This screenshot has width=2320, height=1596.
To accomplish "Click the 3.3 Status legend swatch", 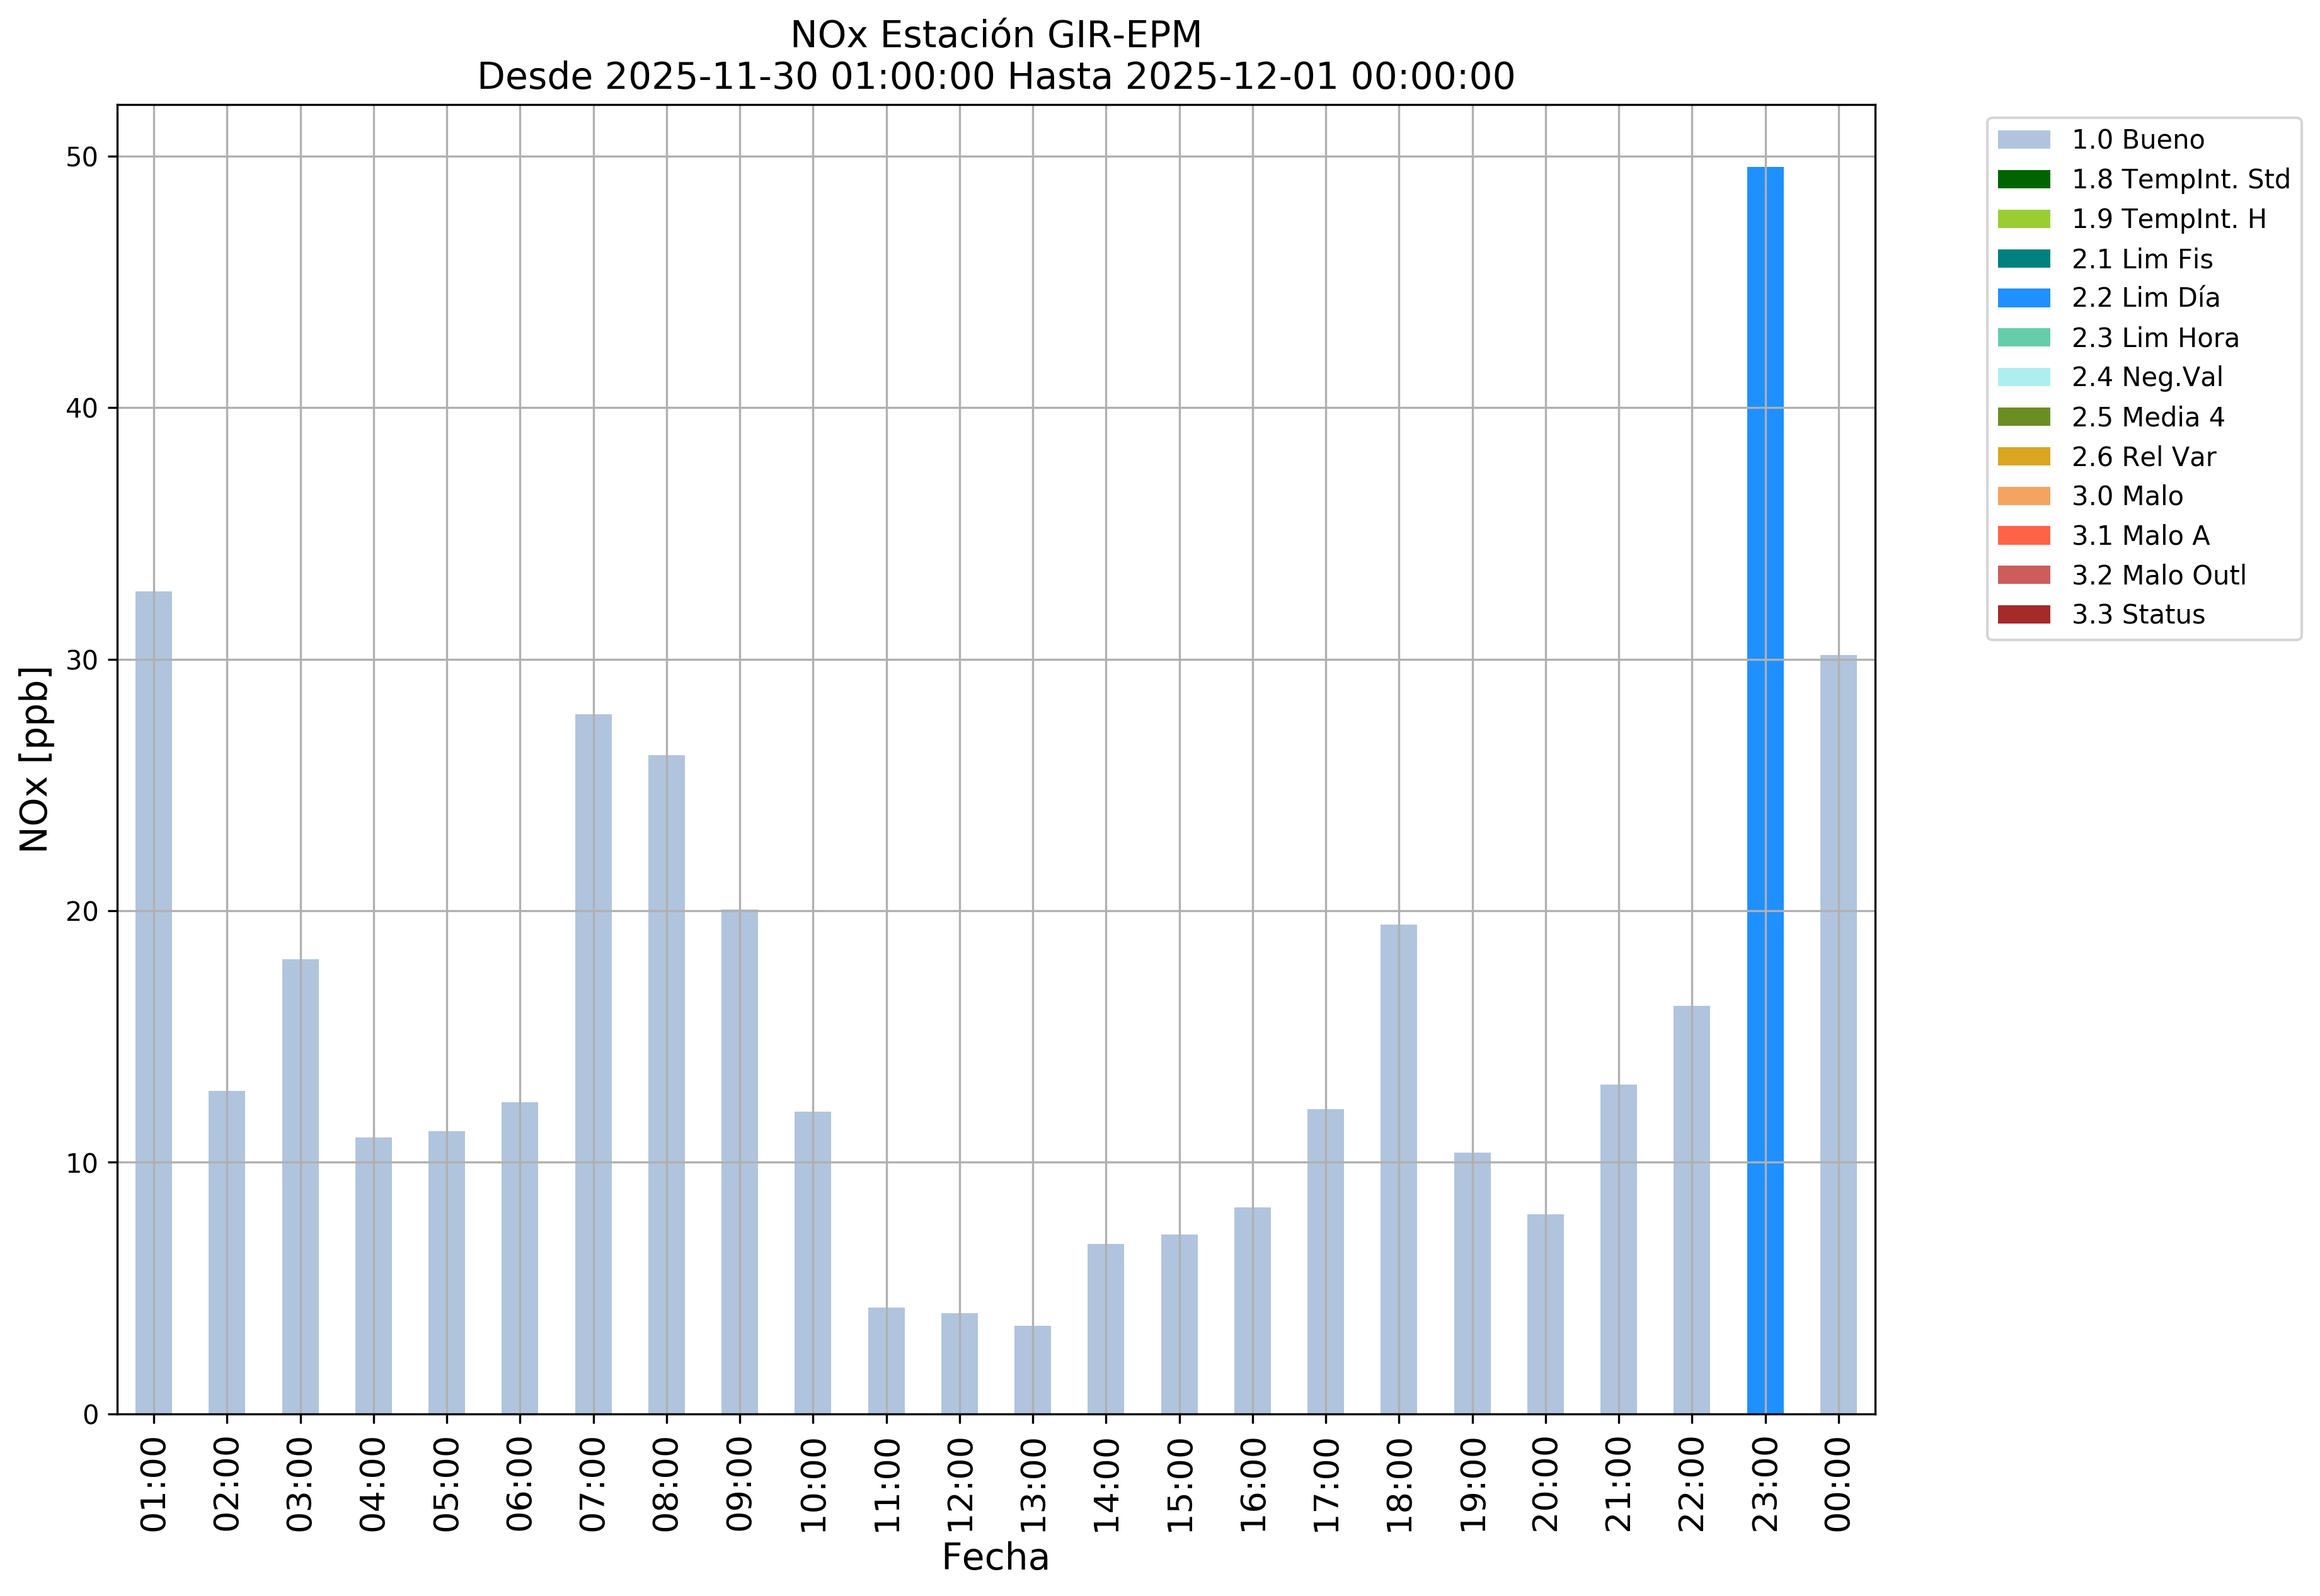I will [x=2023, y=615].
